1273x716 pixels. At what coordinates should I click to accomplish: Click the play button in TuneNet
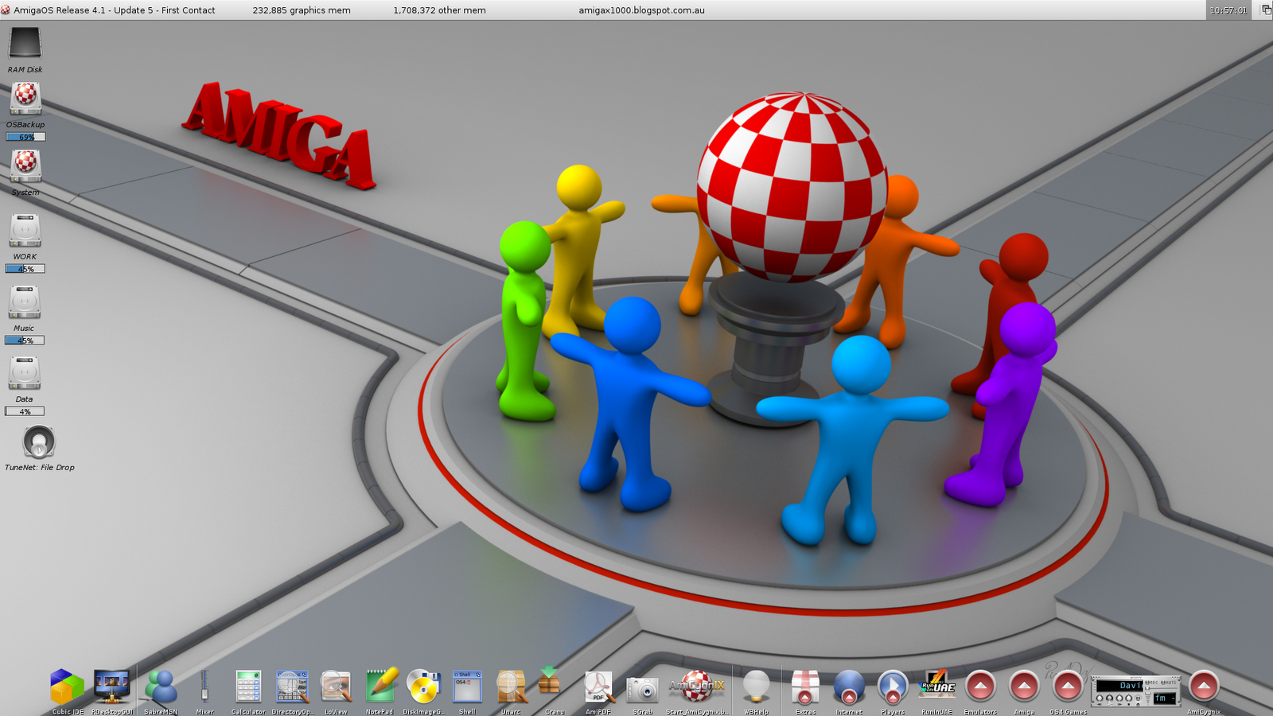point(1109,698)
